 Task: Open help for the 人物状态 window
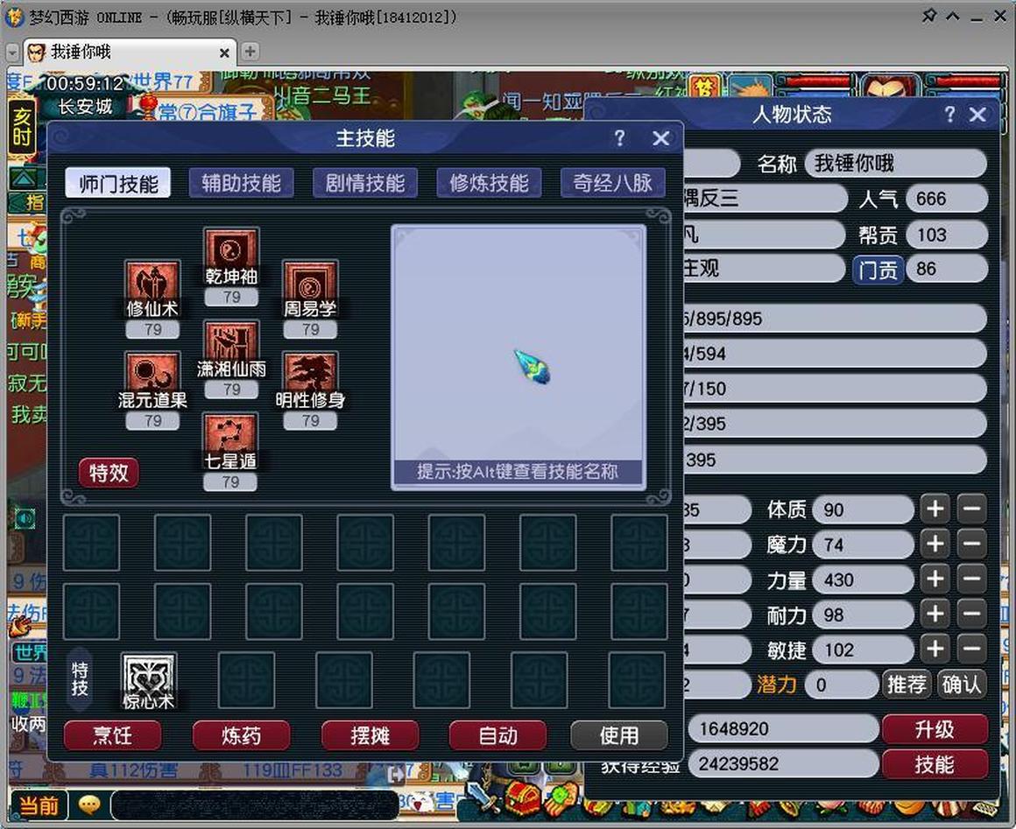click(949, 115)
